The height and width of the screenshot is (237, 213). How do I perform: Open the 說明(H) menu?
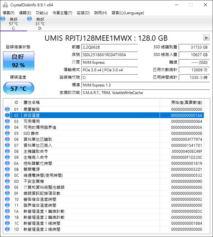pyautogui.click(x=101, y=13)
